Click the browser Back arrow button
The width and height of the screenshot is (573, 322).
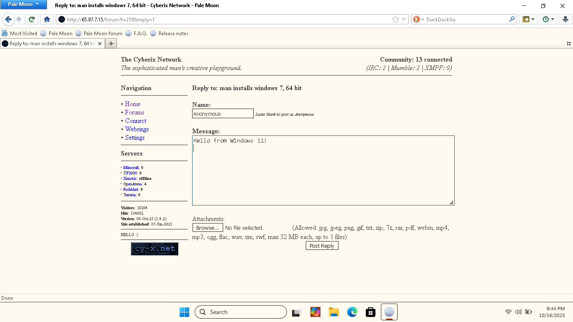point(8,19)
